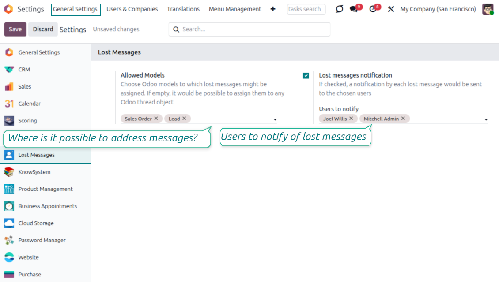Viewport: 499px width, 282px height.
Task: Open the Translations menu
Action: tap(183, 9)
